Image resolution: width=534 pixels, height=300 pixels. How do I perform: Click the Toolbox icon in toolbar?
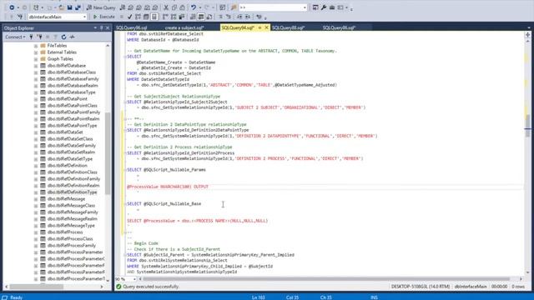point(332,7)
